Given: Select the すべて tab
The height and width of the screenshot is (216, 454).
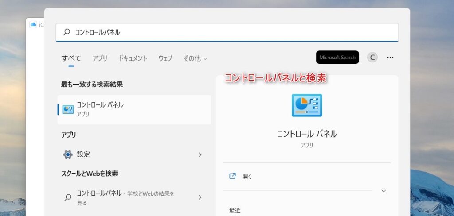Looking at the screenshot, I should click(x=71, y=58).
